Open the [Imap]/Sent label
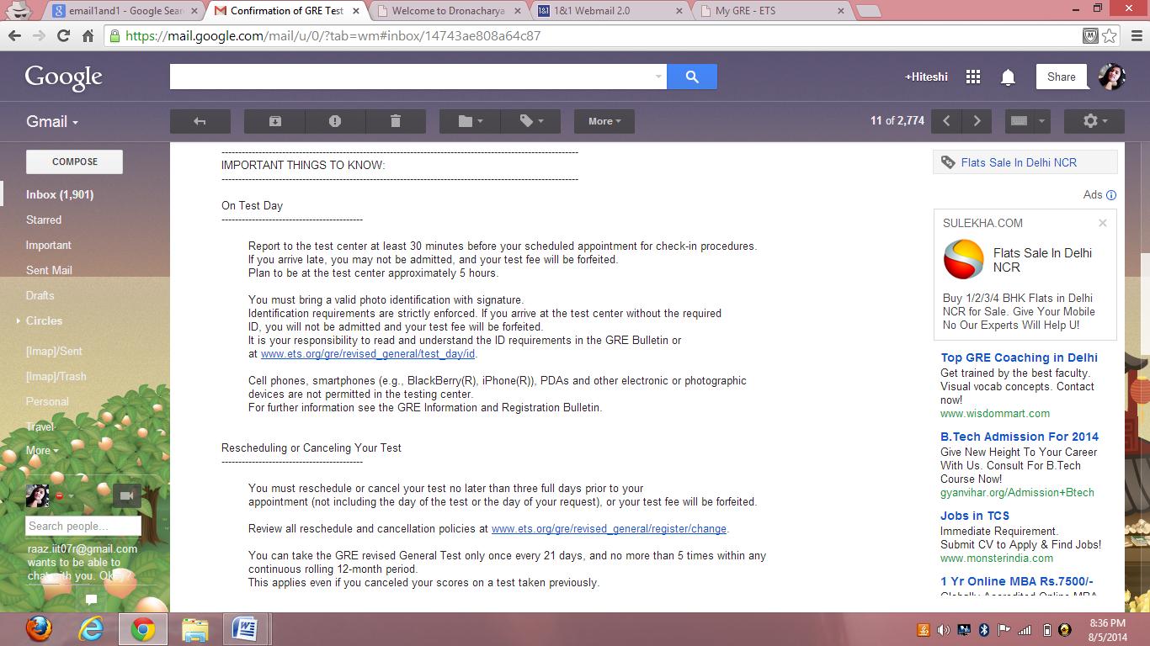 tap(54, 351)
